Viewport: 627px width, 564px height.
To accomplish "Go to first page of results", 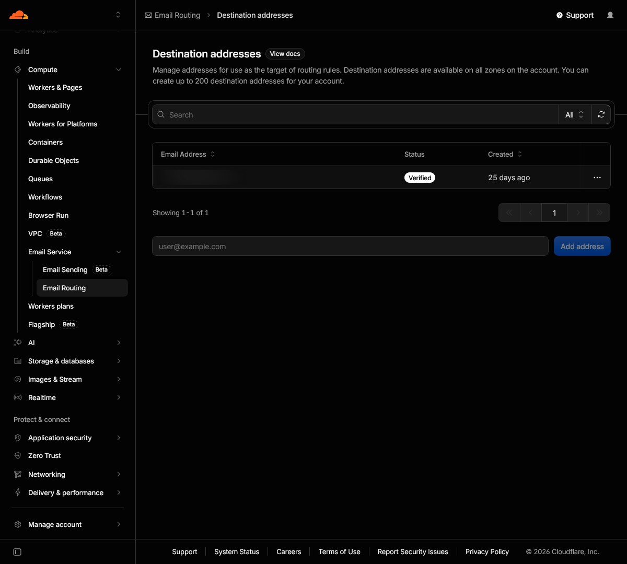I will coord(509,213).
